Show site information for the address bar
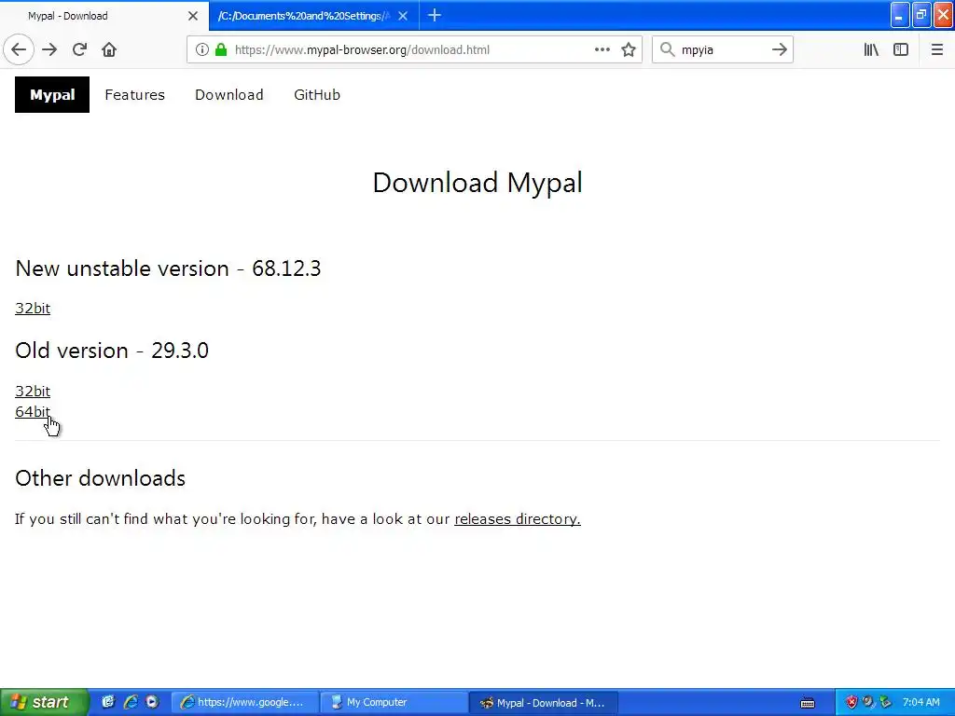Image resolution: width=955 pixels, height=716 pixels. pos(202,50)
